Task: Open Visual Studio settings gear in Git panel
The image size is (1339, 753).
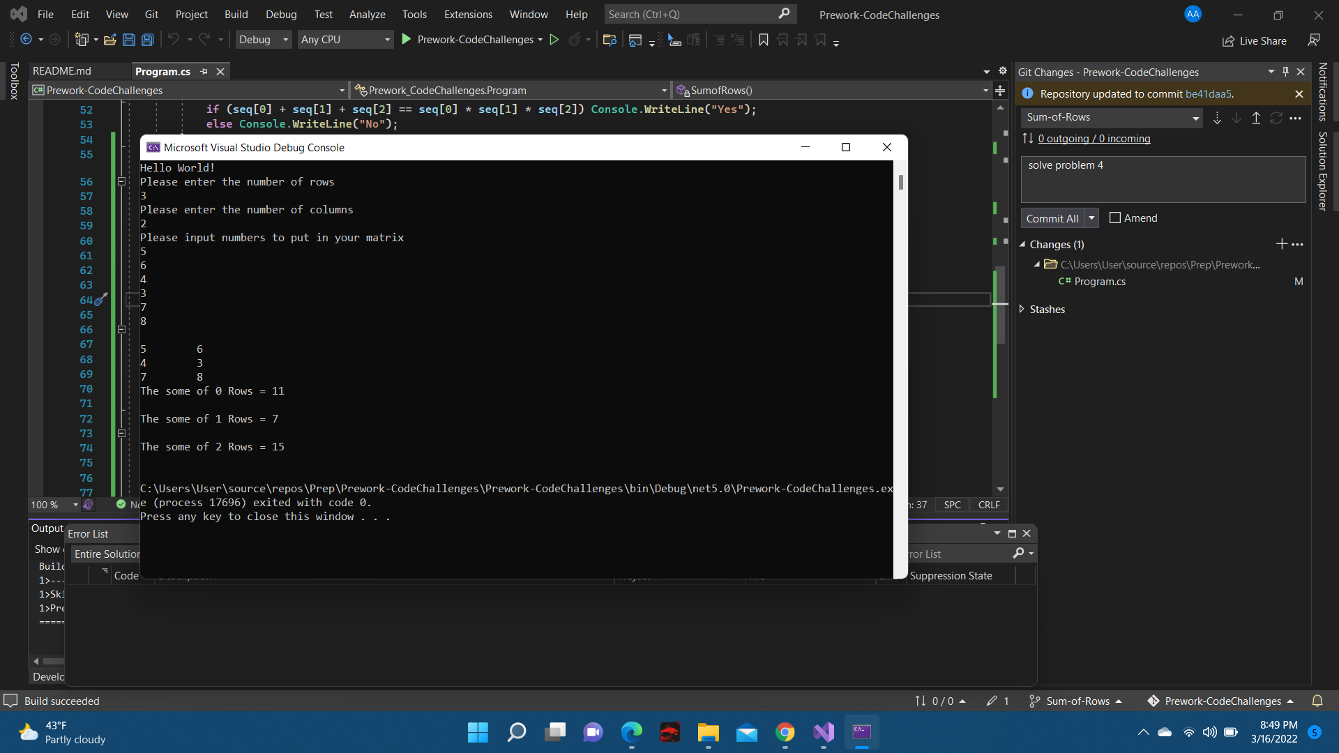Action: click(1003, 70)
